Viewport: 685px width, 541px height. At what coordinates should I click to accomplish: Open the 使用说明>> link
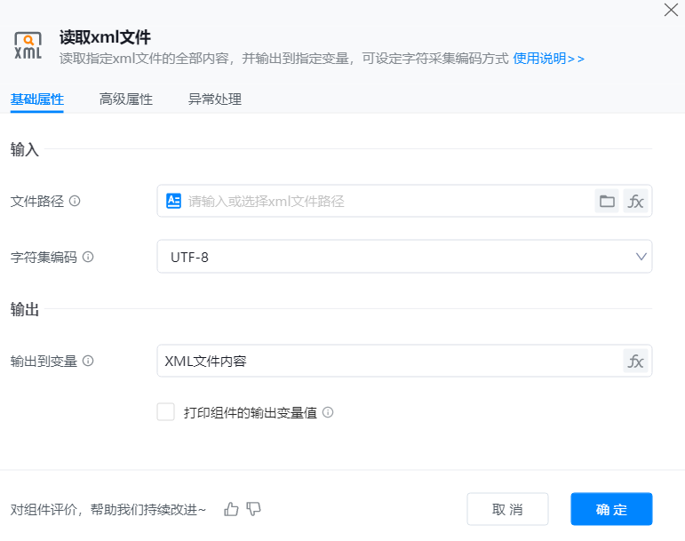(548, 59)
